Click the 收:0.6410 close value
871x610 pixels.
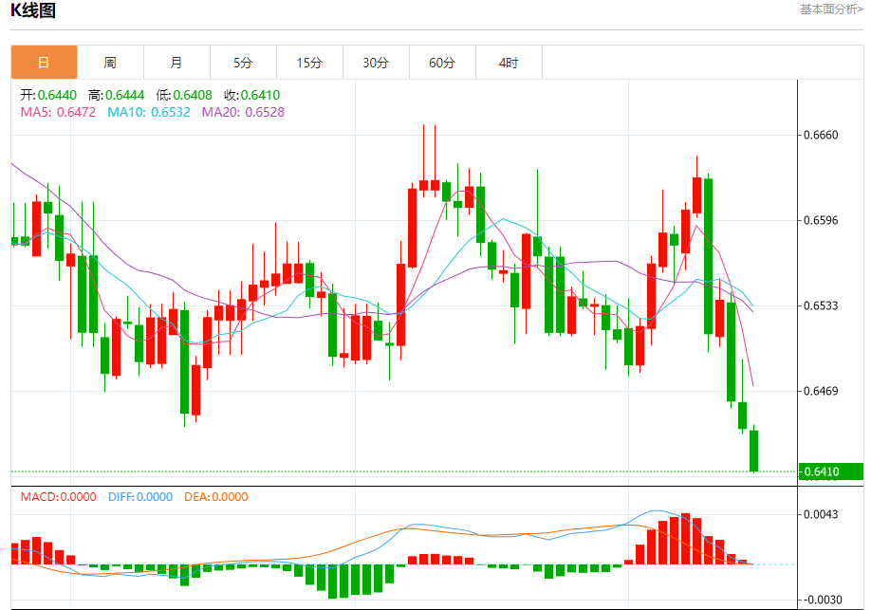(x=251, y=95)
